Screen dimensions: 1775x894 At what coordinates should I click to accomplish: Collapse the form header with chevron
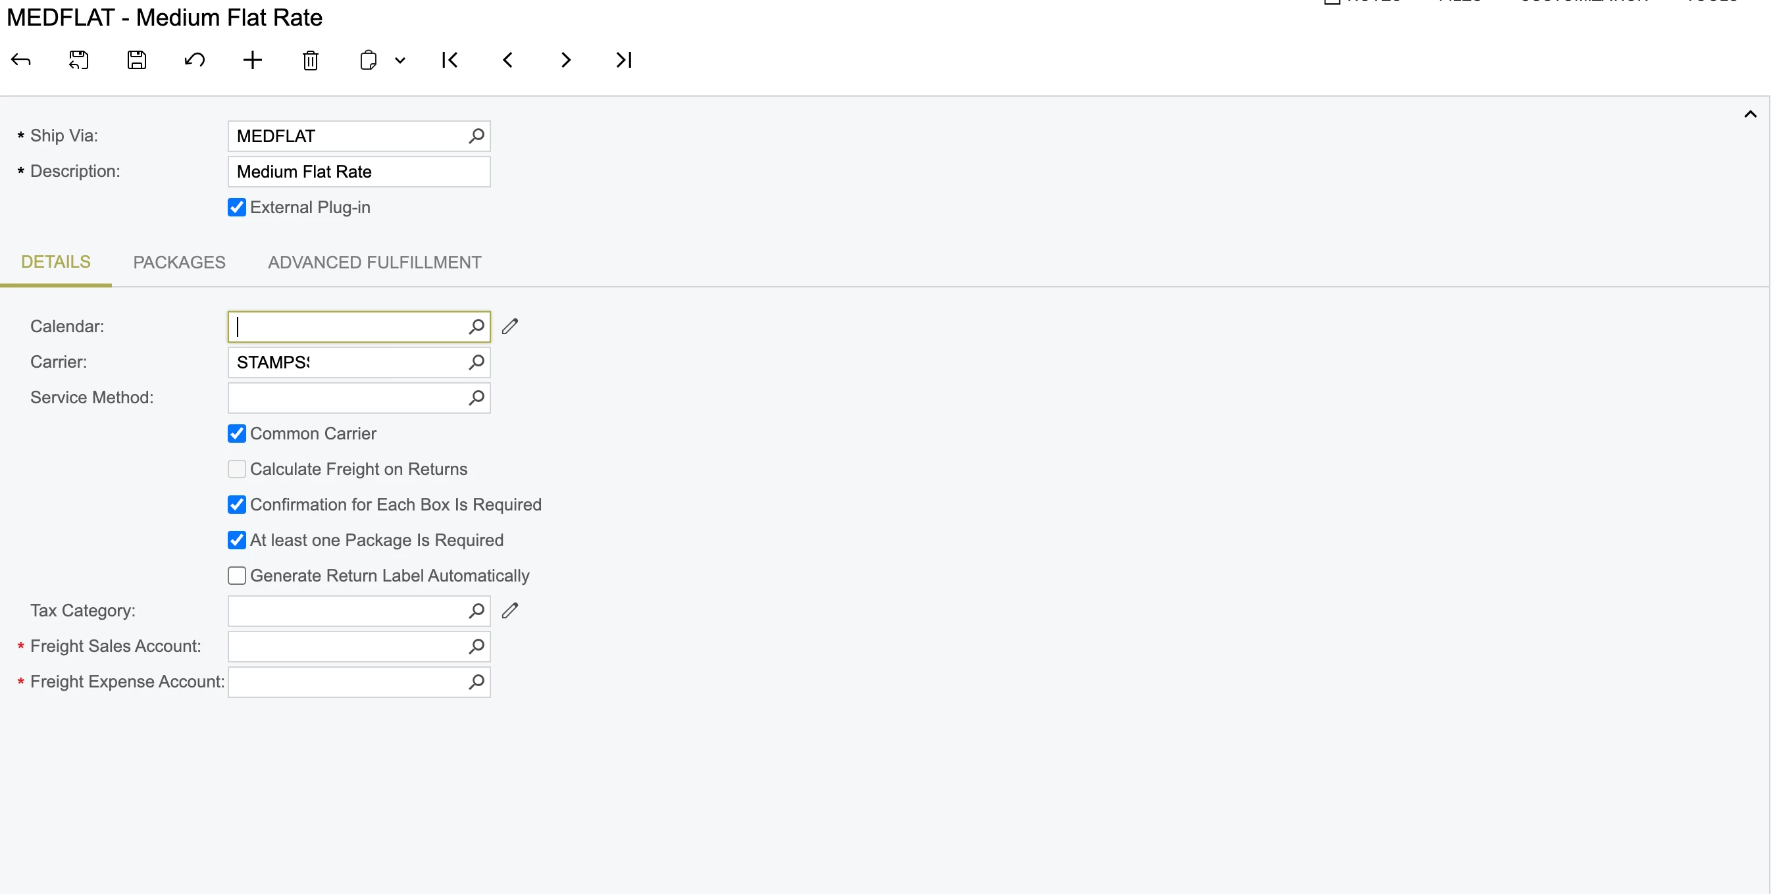pyautogui.click(x=1749, y=114)
